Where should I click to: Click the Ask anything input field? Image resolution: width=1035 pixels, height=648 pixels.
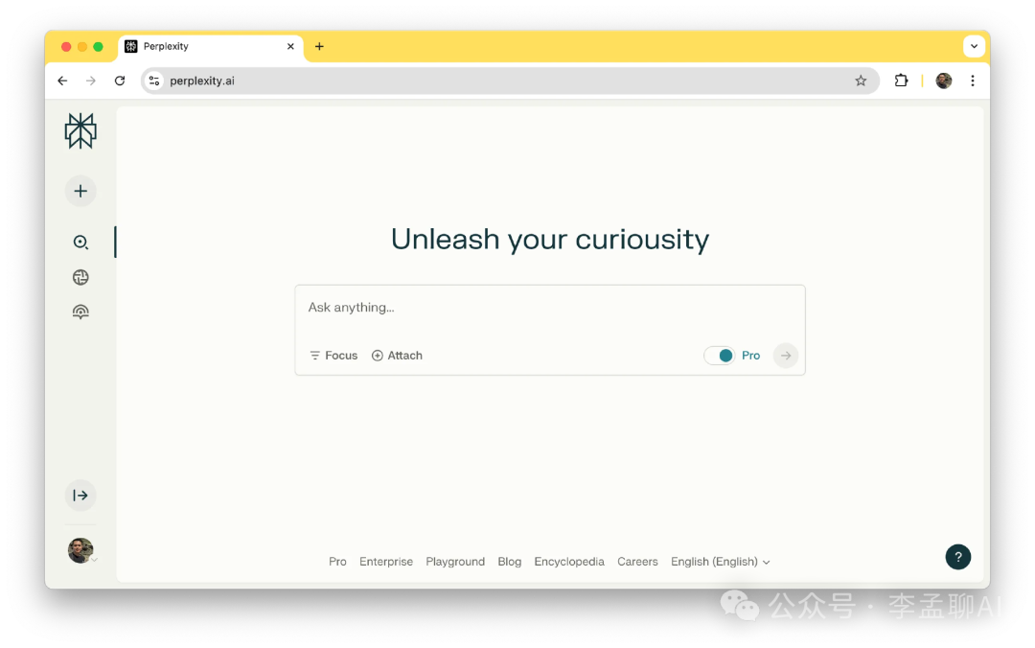[x=549, y=308]
